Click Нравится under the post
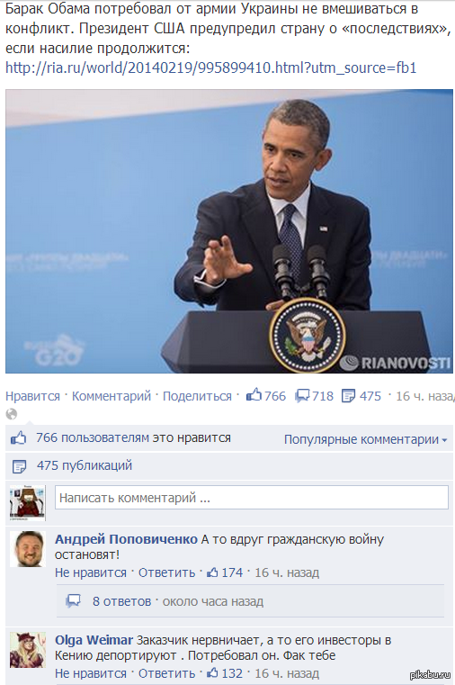The height and width of the screenshot is (685, 455). pos(32,396)
